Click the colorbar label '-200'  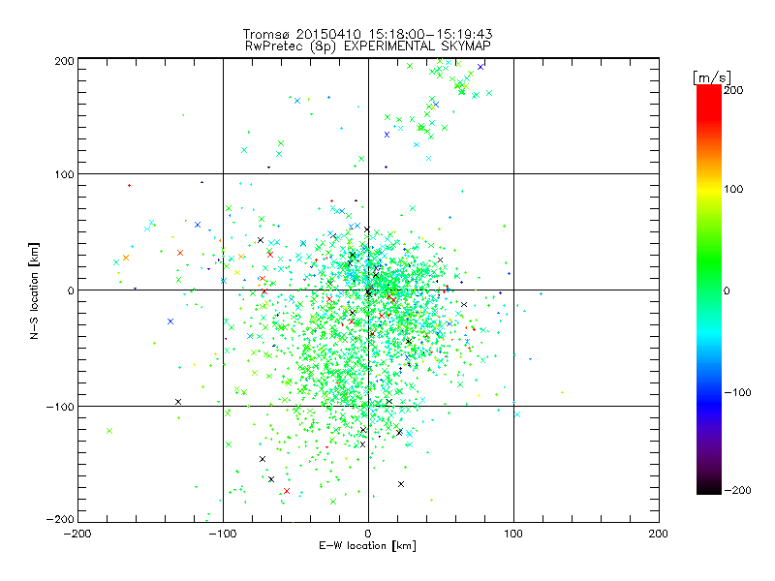pos(737,490)
